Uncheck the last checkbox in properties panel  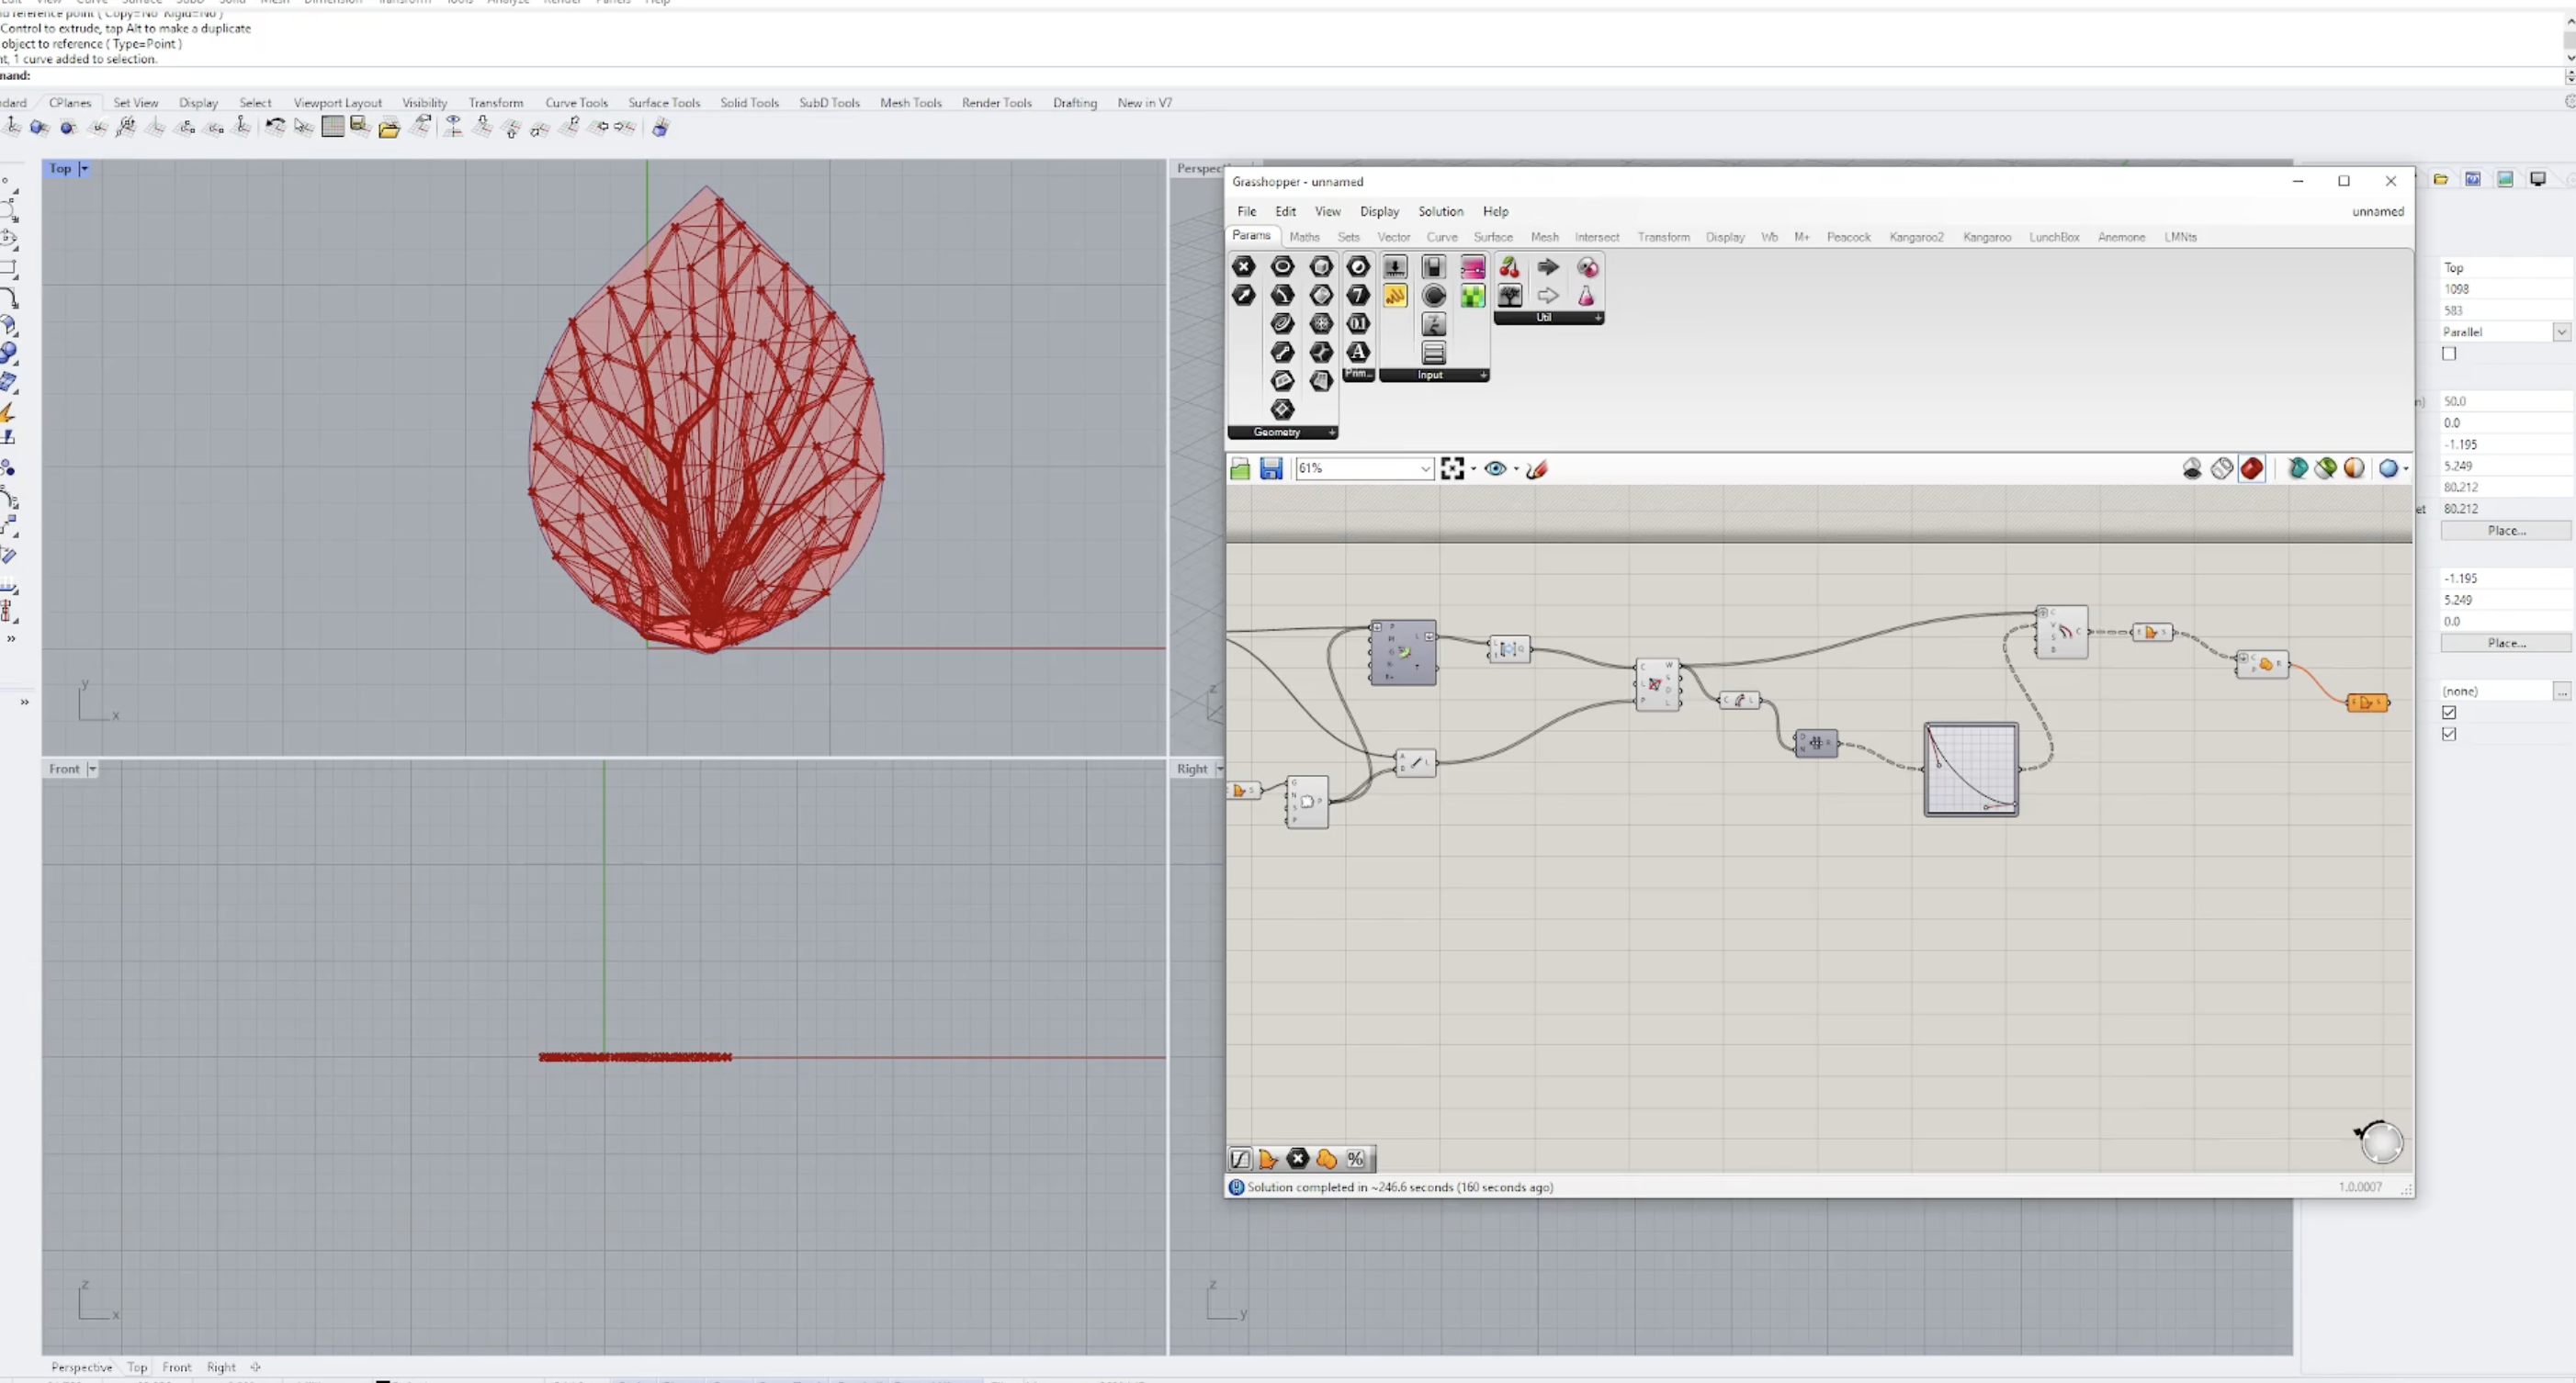click(2449, 735)
